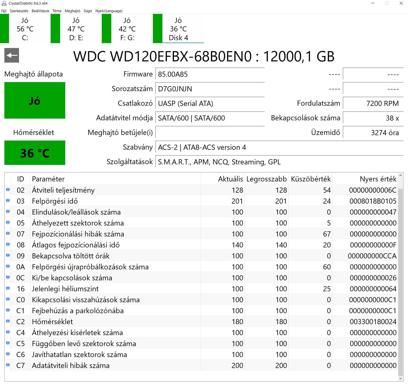
Task: Select the Disk 4 tab
Action: pyautogui.click(x=178, y=29)
